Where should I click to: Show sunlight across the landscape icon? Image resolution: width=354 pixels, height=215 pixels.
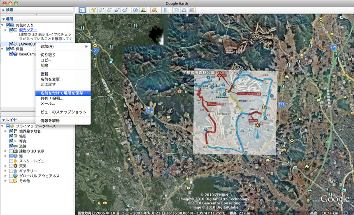(143, 10)
